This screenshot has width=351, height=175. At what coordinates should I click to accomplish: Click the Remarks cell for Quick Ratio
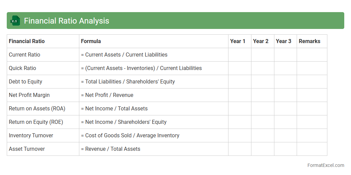click(312, 68)
